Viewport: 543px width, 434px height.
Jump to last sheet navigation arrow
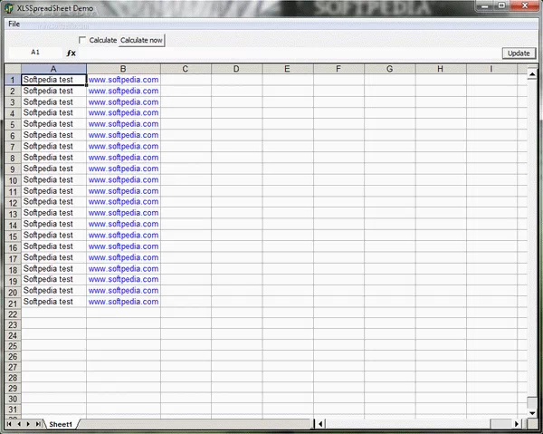point(39,423)
